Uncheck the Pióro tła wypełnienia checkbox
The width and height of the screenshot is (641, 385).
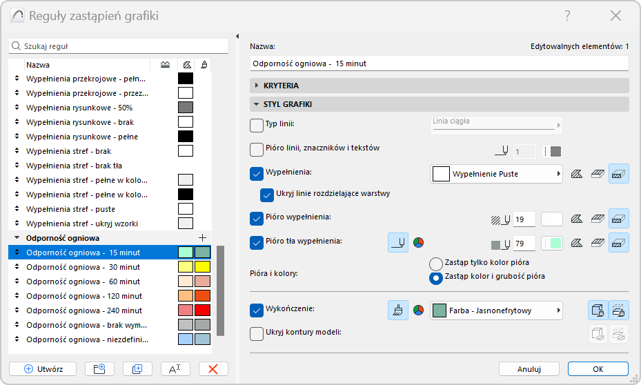pos(256,243)
